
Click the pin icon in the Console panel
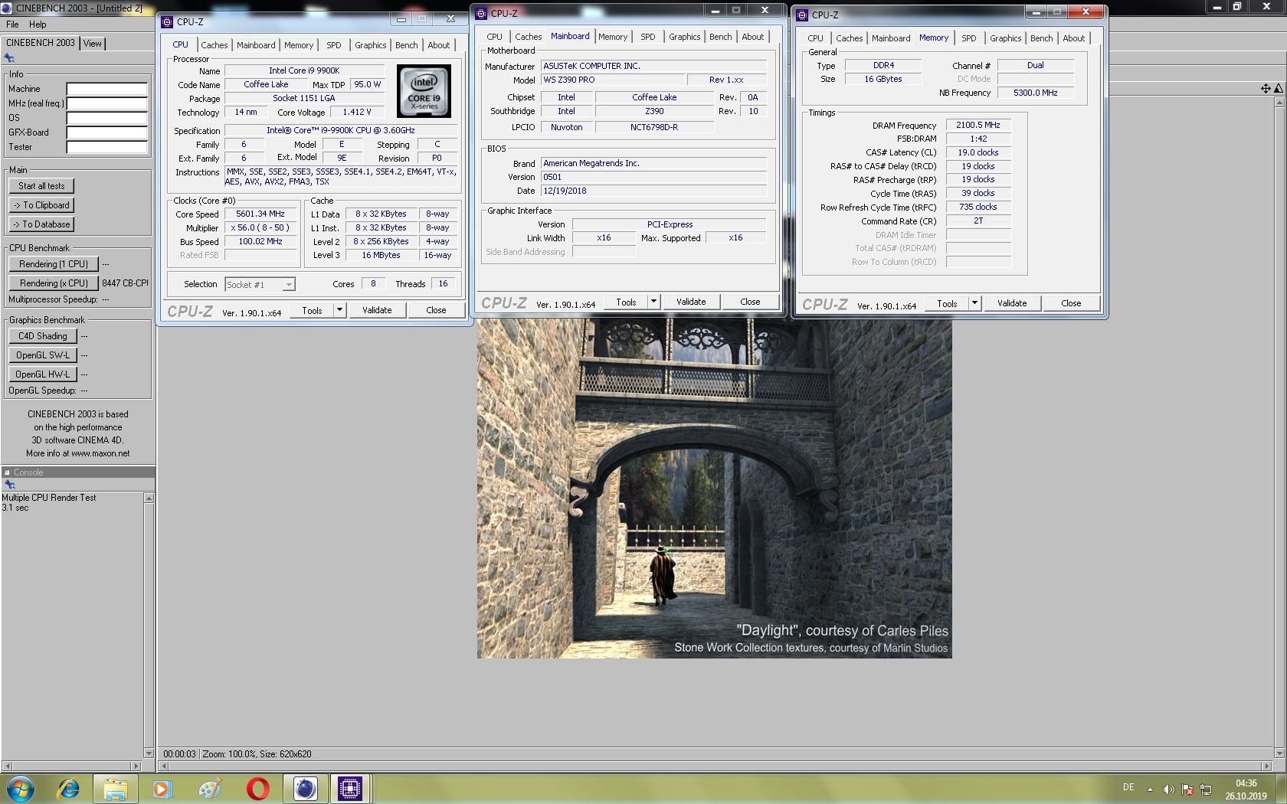point(9,485)
